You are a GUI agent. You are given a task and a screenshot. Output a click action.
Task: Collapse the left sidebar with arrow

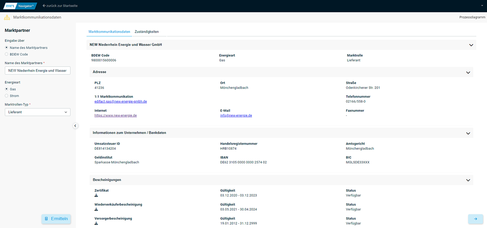pos(75,126)
